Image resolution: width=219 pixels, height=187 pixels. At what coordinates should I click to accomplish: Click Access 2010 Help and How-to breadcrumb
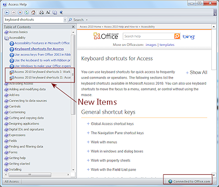[x=121, y=26]
